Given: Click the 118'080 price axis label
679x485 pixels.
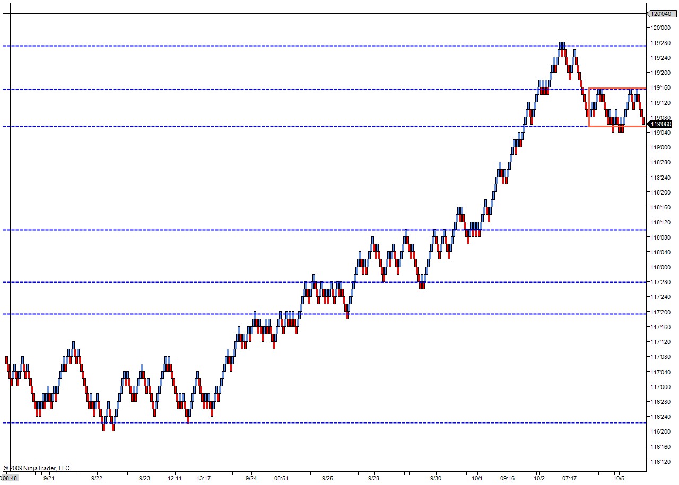Looking at the screenshot, I should point(661,237).
